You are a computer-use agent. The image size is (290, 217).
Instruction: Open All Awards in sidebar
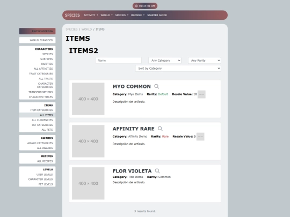coord(45,148)
